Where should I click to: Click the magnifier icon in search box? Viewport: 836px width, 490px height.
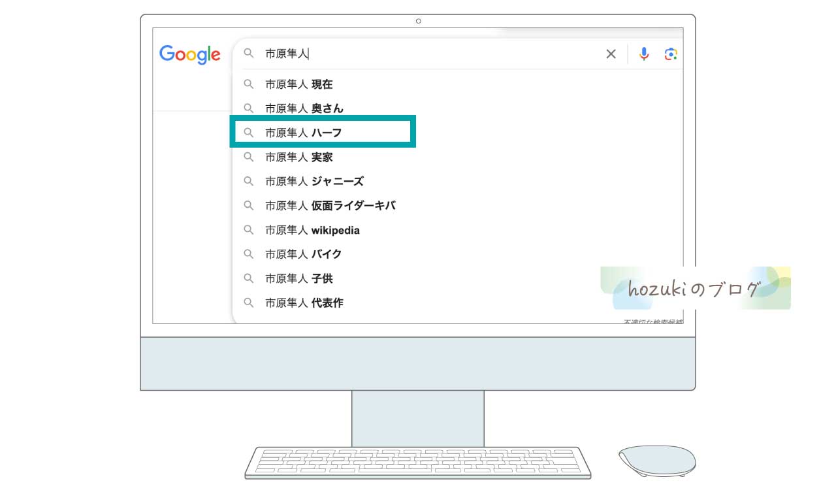(x=248, y=54)
